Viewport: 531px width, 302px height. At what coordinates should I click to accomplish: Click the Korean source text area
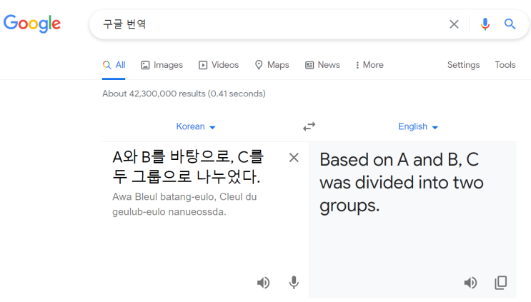(188, 167)
